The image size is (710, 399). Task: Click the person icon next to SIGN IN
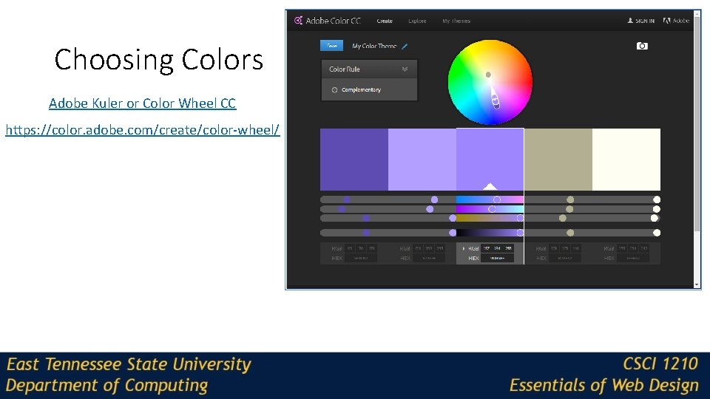[x=630, y=21]
